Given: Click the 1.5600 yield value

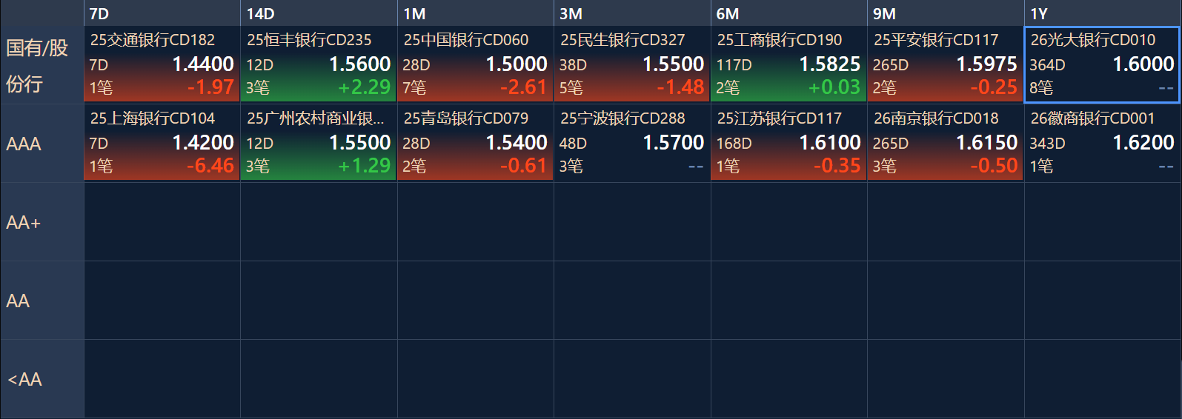Looking at the screenshot, I should pyautogui.click(x=360, y=64).
